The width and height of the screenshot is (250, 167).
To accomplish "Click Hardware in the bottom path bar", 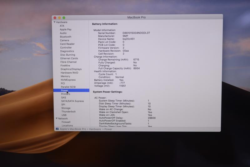I will tap(95, 129).
